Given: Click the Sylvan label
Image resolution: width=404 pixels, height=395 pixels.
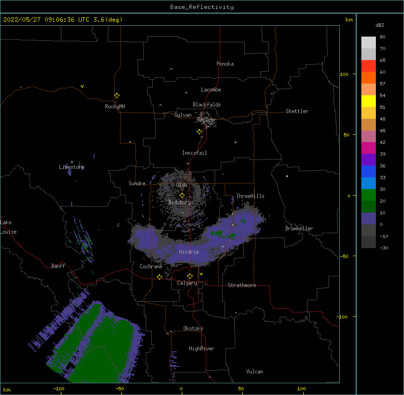Looking at the screenshot, I should tap(183, 115).
